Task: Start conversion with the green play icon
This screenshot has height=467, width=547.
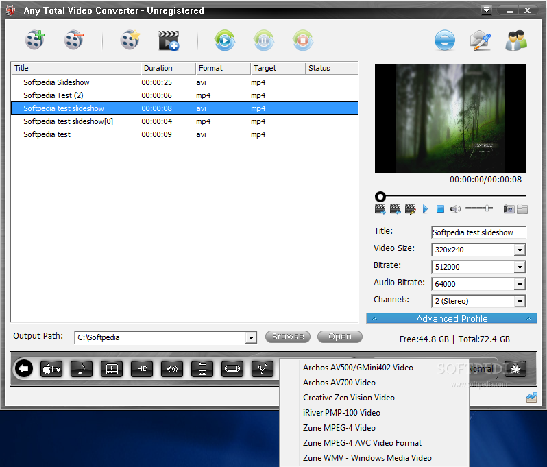Action: tap(225, 40)
